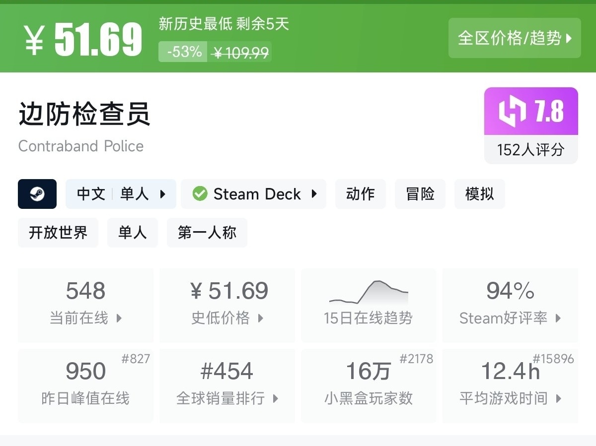View the 548 当前在线 players stat
This screenshot has height=446, width=596.
[x=85, y=305]
